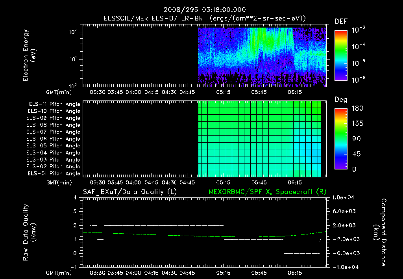Click the electron energy spectrogram data region
The width and height of the screenshot is (403, 279).
point(262,57)
